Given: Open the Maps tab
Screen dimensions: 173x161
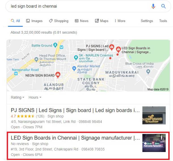Looking at the screenshot, I should (x=102, y=21).
